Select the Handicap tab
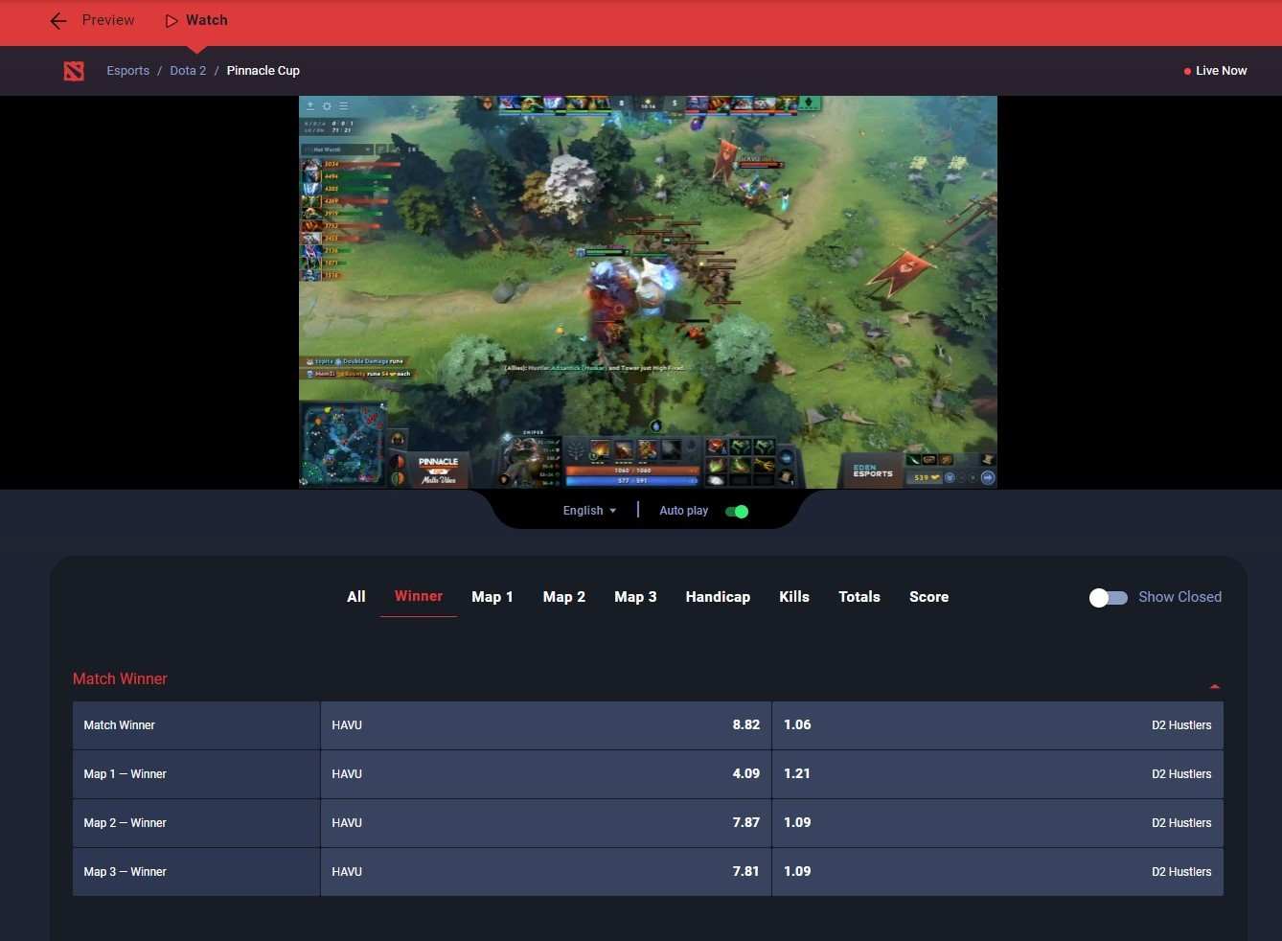 718,597
